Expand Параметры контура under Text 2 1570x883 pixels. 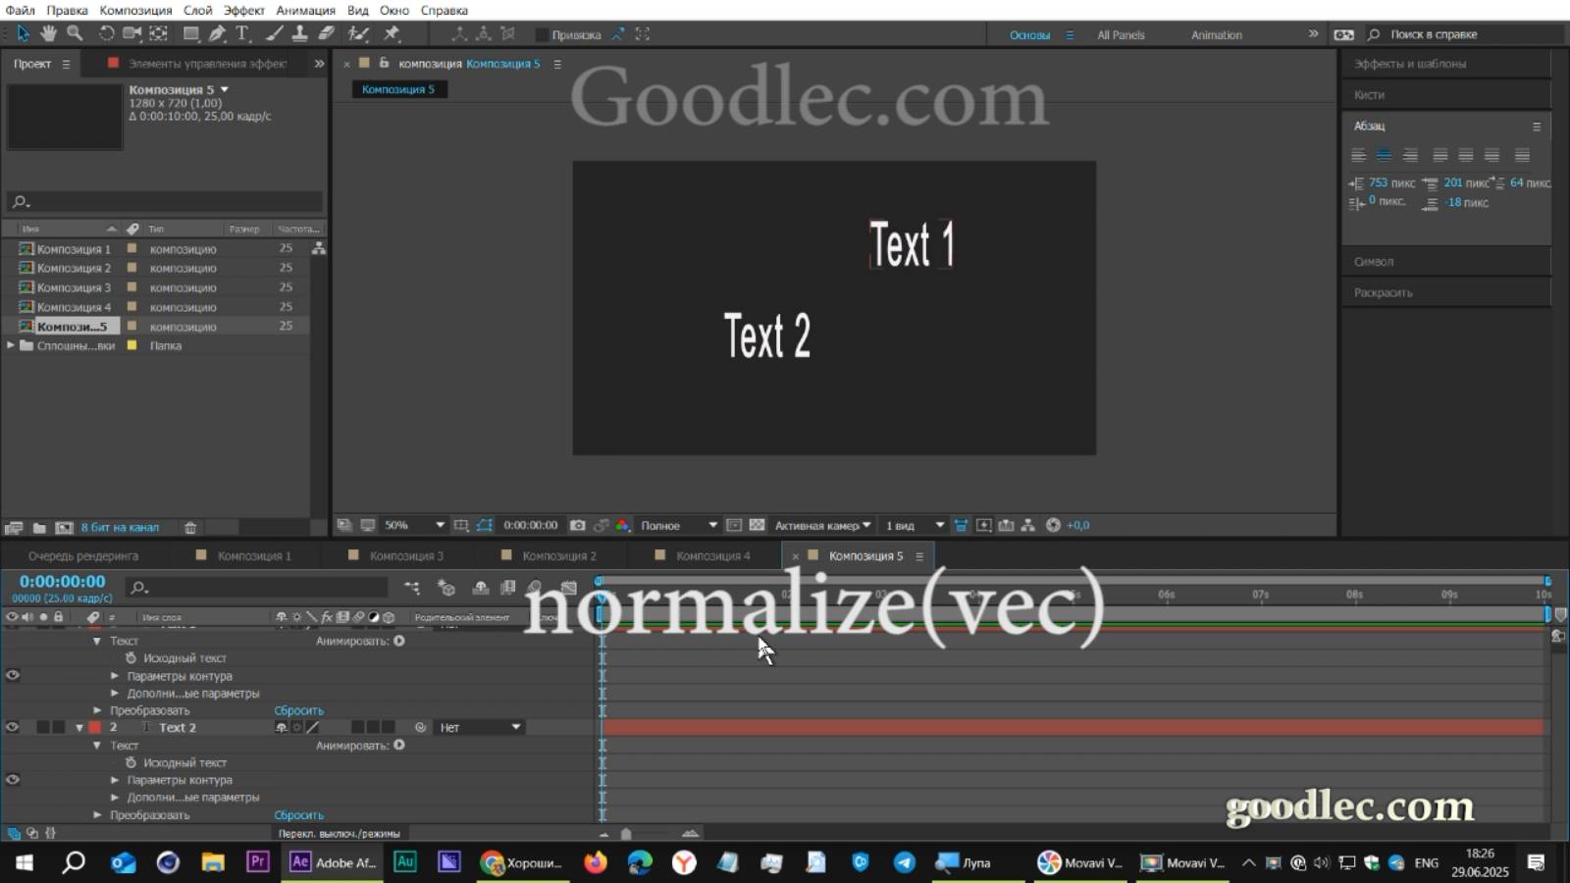[x=116, y=780]
